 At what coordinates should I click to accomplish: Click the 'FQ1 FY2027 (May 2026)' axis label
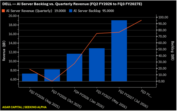pyautogui.click(x=111, y=99)
